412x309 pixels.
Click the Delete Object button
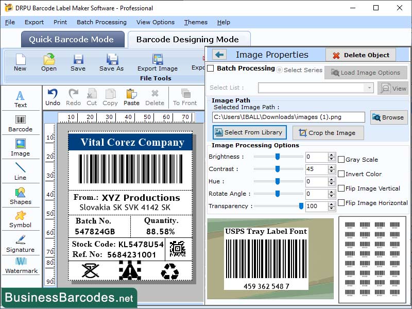tap(360, 55)
